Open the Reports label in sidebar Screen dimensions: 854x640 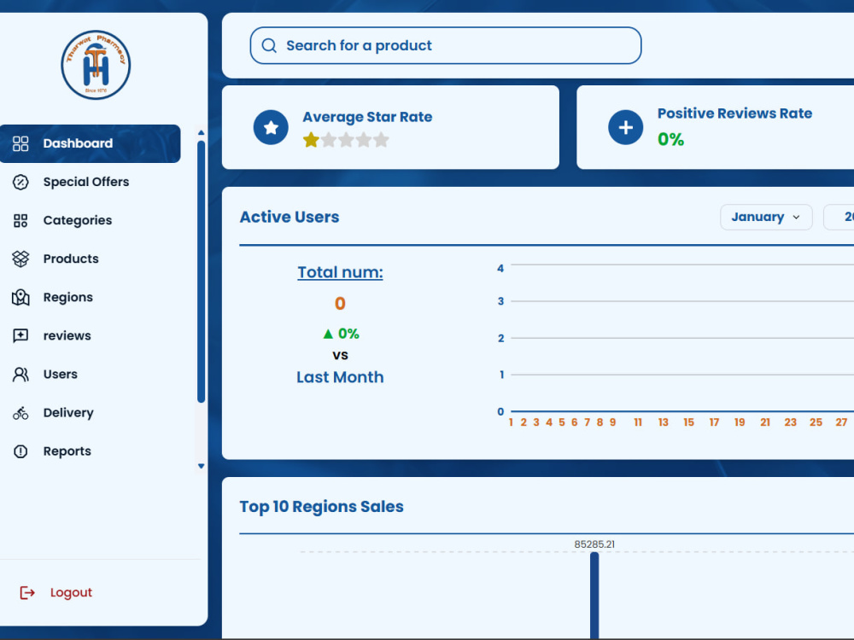(67, 451)
